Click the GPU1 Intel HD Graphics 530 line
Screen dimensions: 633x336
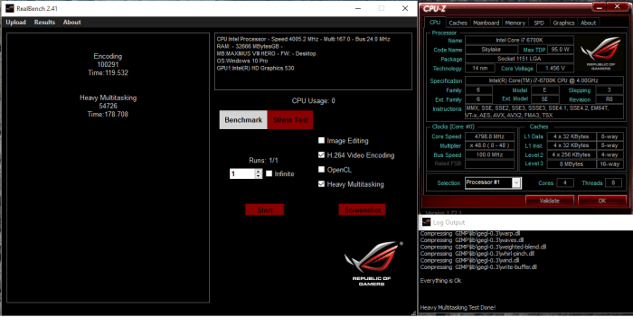(256, 68)
